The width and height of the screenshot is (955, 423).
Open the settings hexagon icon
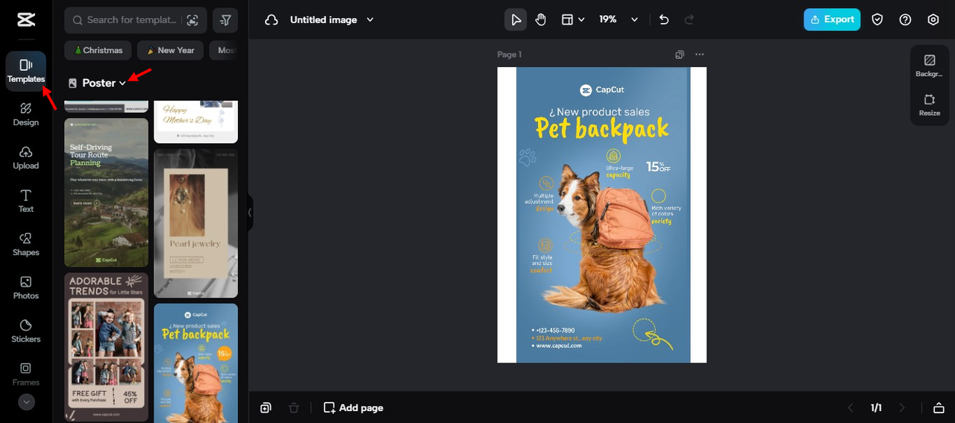coord(933,20)
